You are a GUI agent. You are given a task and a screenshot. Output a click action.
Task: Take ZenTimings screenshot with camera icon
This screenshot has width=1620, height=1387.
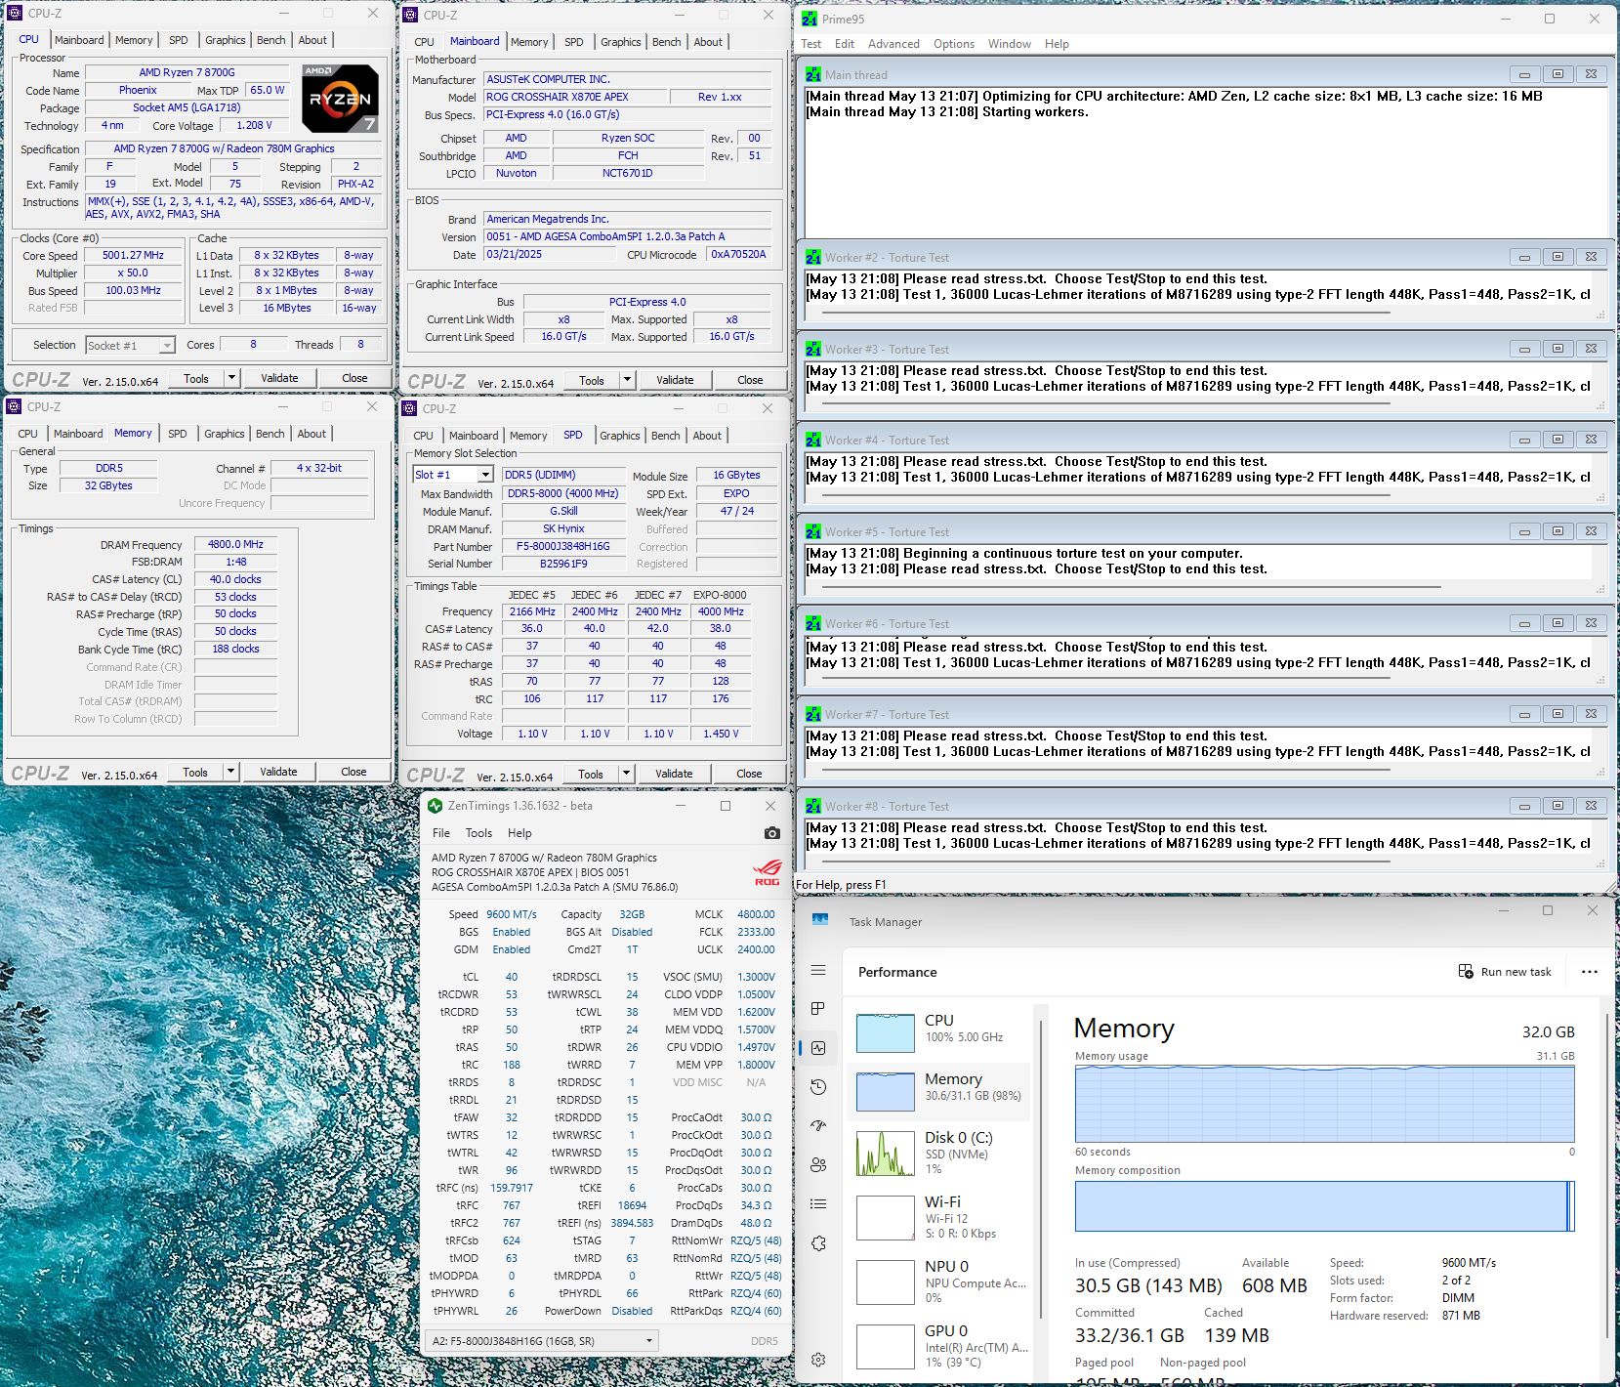[x=772, y=833]
